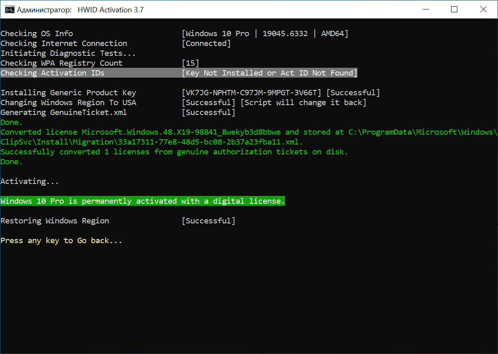Image resolution: width=498 pixels, height=354 pixels.
Task: Click the Generating GenuineTicket.xml line
Action: pyautogui.click(x=64, y=113)
